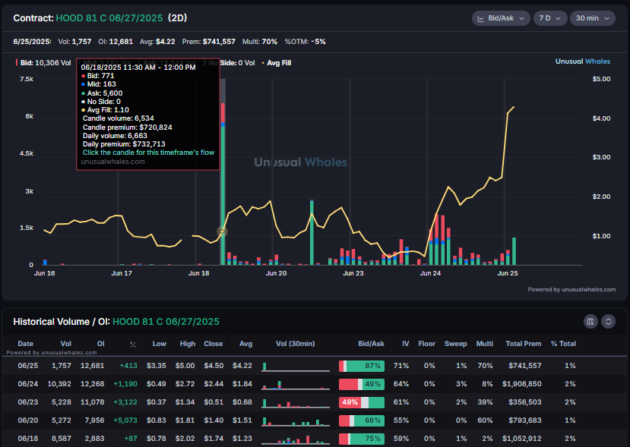Viewport: 630px width, 447px height.
Task: Click the '10,392' volume cell in the table
Action: pos(59,384)
